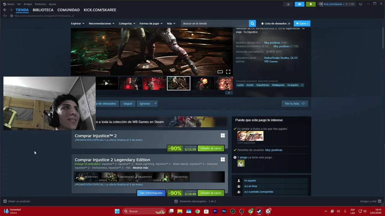This screenshot has width=385, height=216.
Task: Open the notifications bell
Action: [311, 4]
